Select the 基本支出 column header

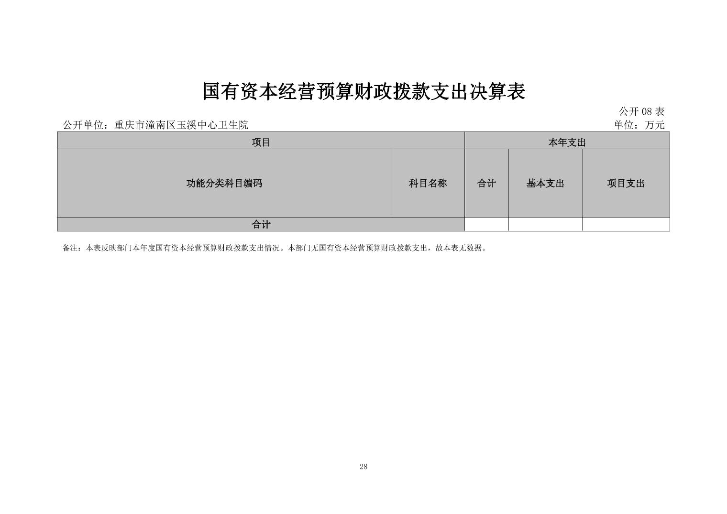pos(545,183)
